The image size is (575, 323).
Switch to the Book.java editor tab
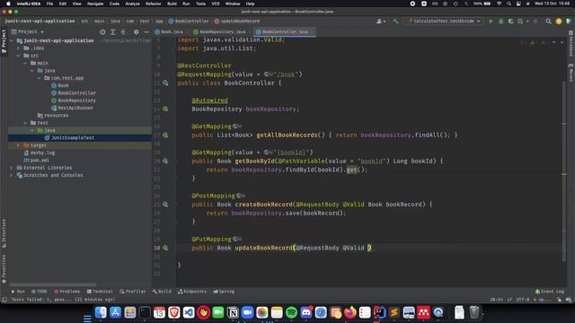coord(169,32)
